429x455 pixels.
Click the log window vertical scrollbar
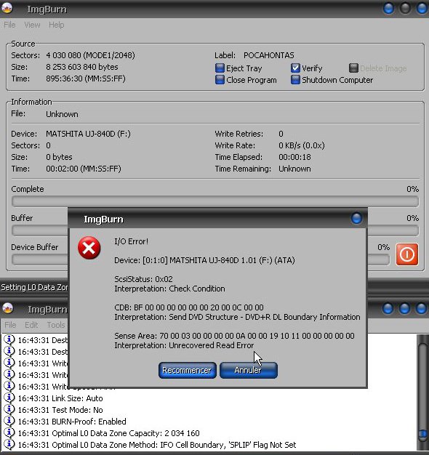tap(422, 392)
